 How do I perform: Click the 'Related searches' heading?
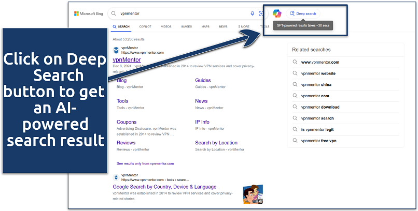tap(311, 50)
